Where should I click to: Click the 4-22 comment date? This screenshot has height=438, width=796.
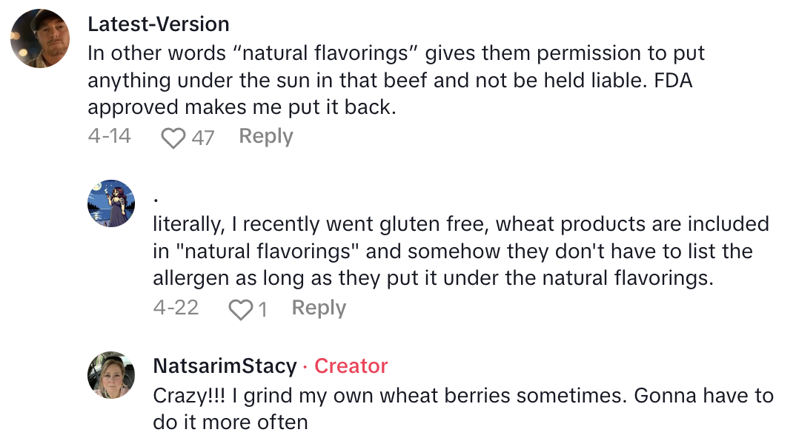[x=176, y=309]
